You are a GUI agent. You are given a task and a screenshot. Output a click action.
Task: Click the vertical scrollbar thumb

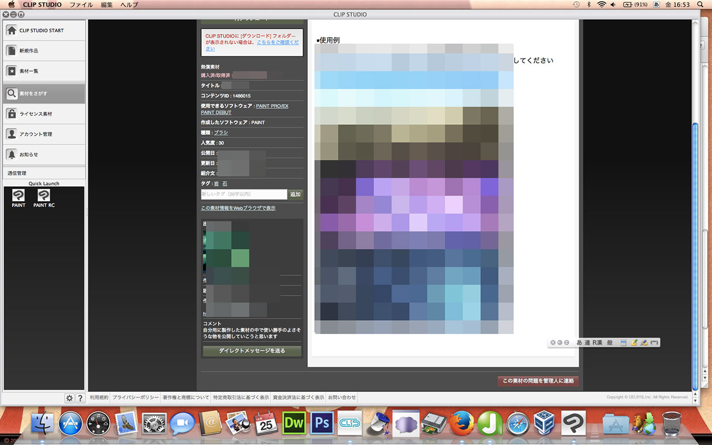(x=696, y=252)
